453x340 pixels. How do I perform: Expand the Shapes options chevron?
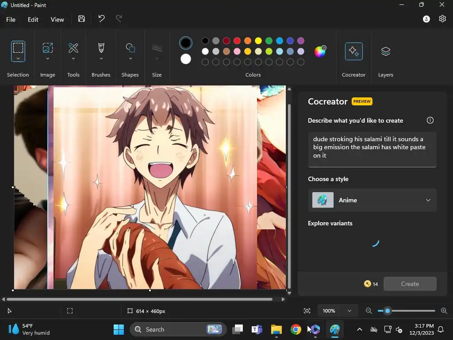pyautogui.click(x=131, y=58)
